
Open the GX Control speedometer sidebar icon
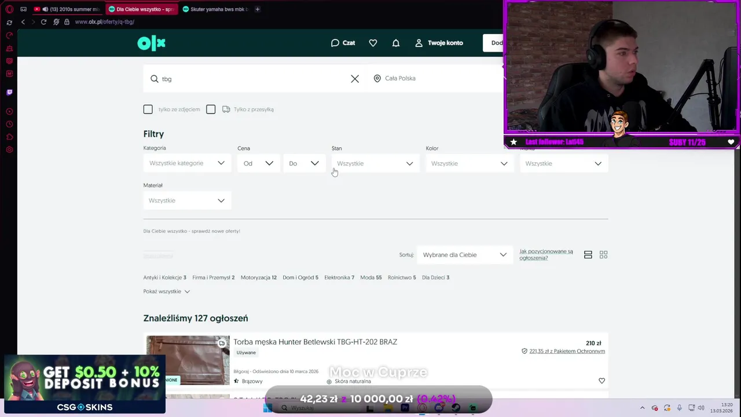click(9, 35)
